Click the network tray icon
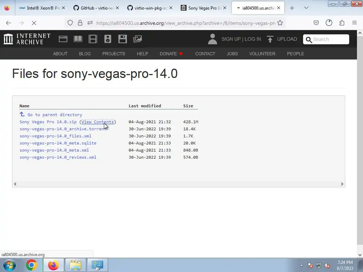This screenshot has height=272, width=363. click(319, 266)
